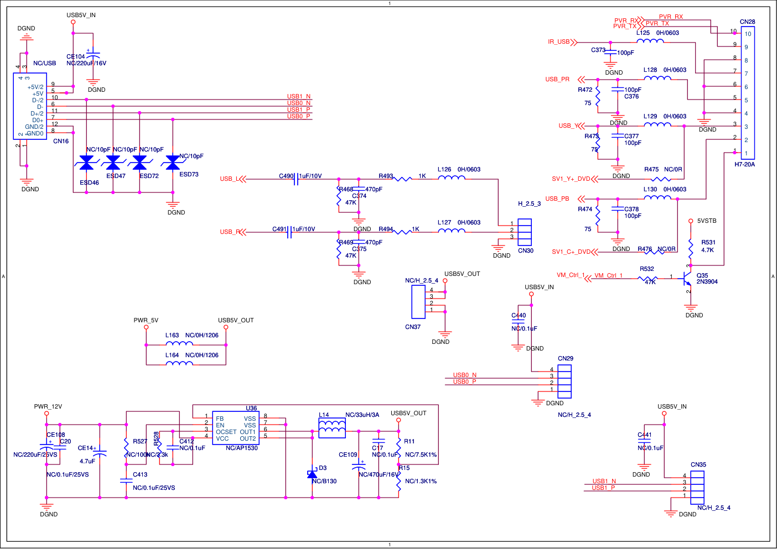Select the USB_R net label
The height and width of the screenshot is (549, 777).
pyautogui.click(x=230, y=232)
